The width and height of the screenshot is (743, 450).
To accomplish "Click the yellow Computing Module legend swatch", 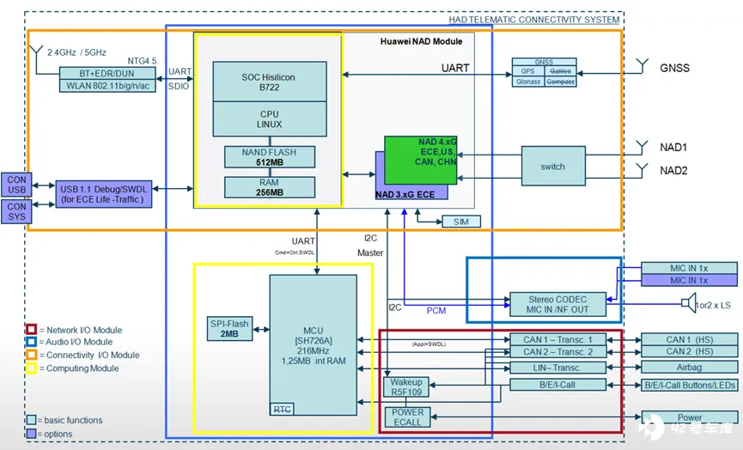I will pyautogui.click(x=31, y=368).
